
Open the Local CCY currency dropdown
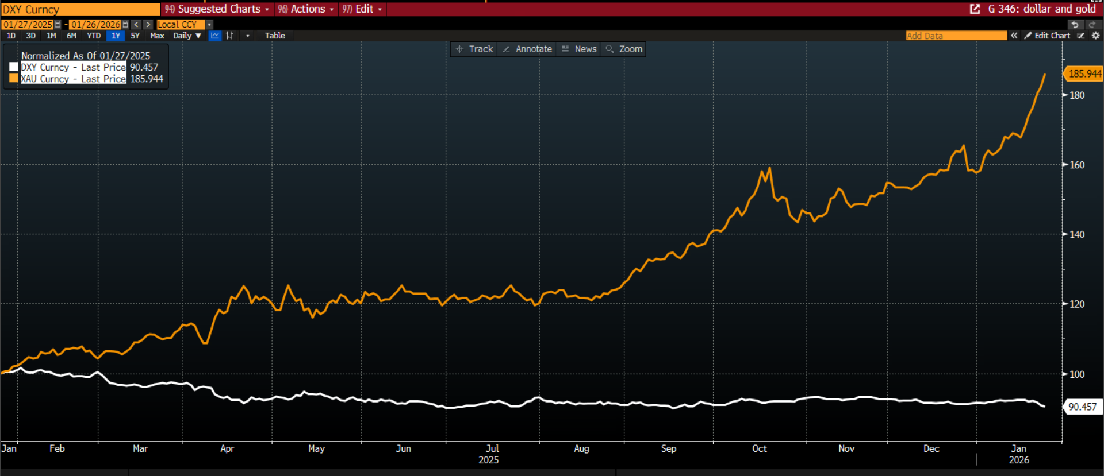coord(209,25)
